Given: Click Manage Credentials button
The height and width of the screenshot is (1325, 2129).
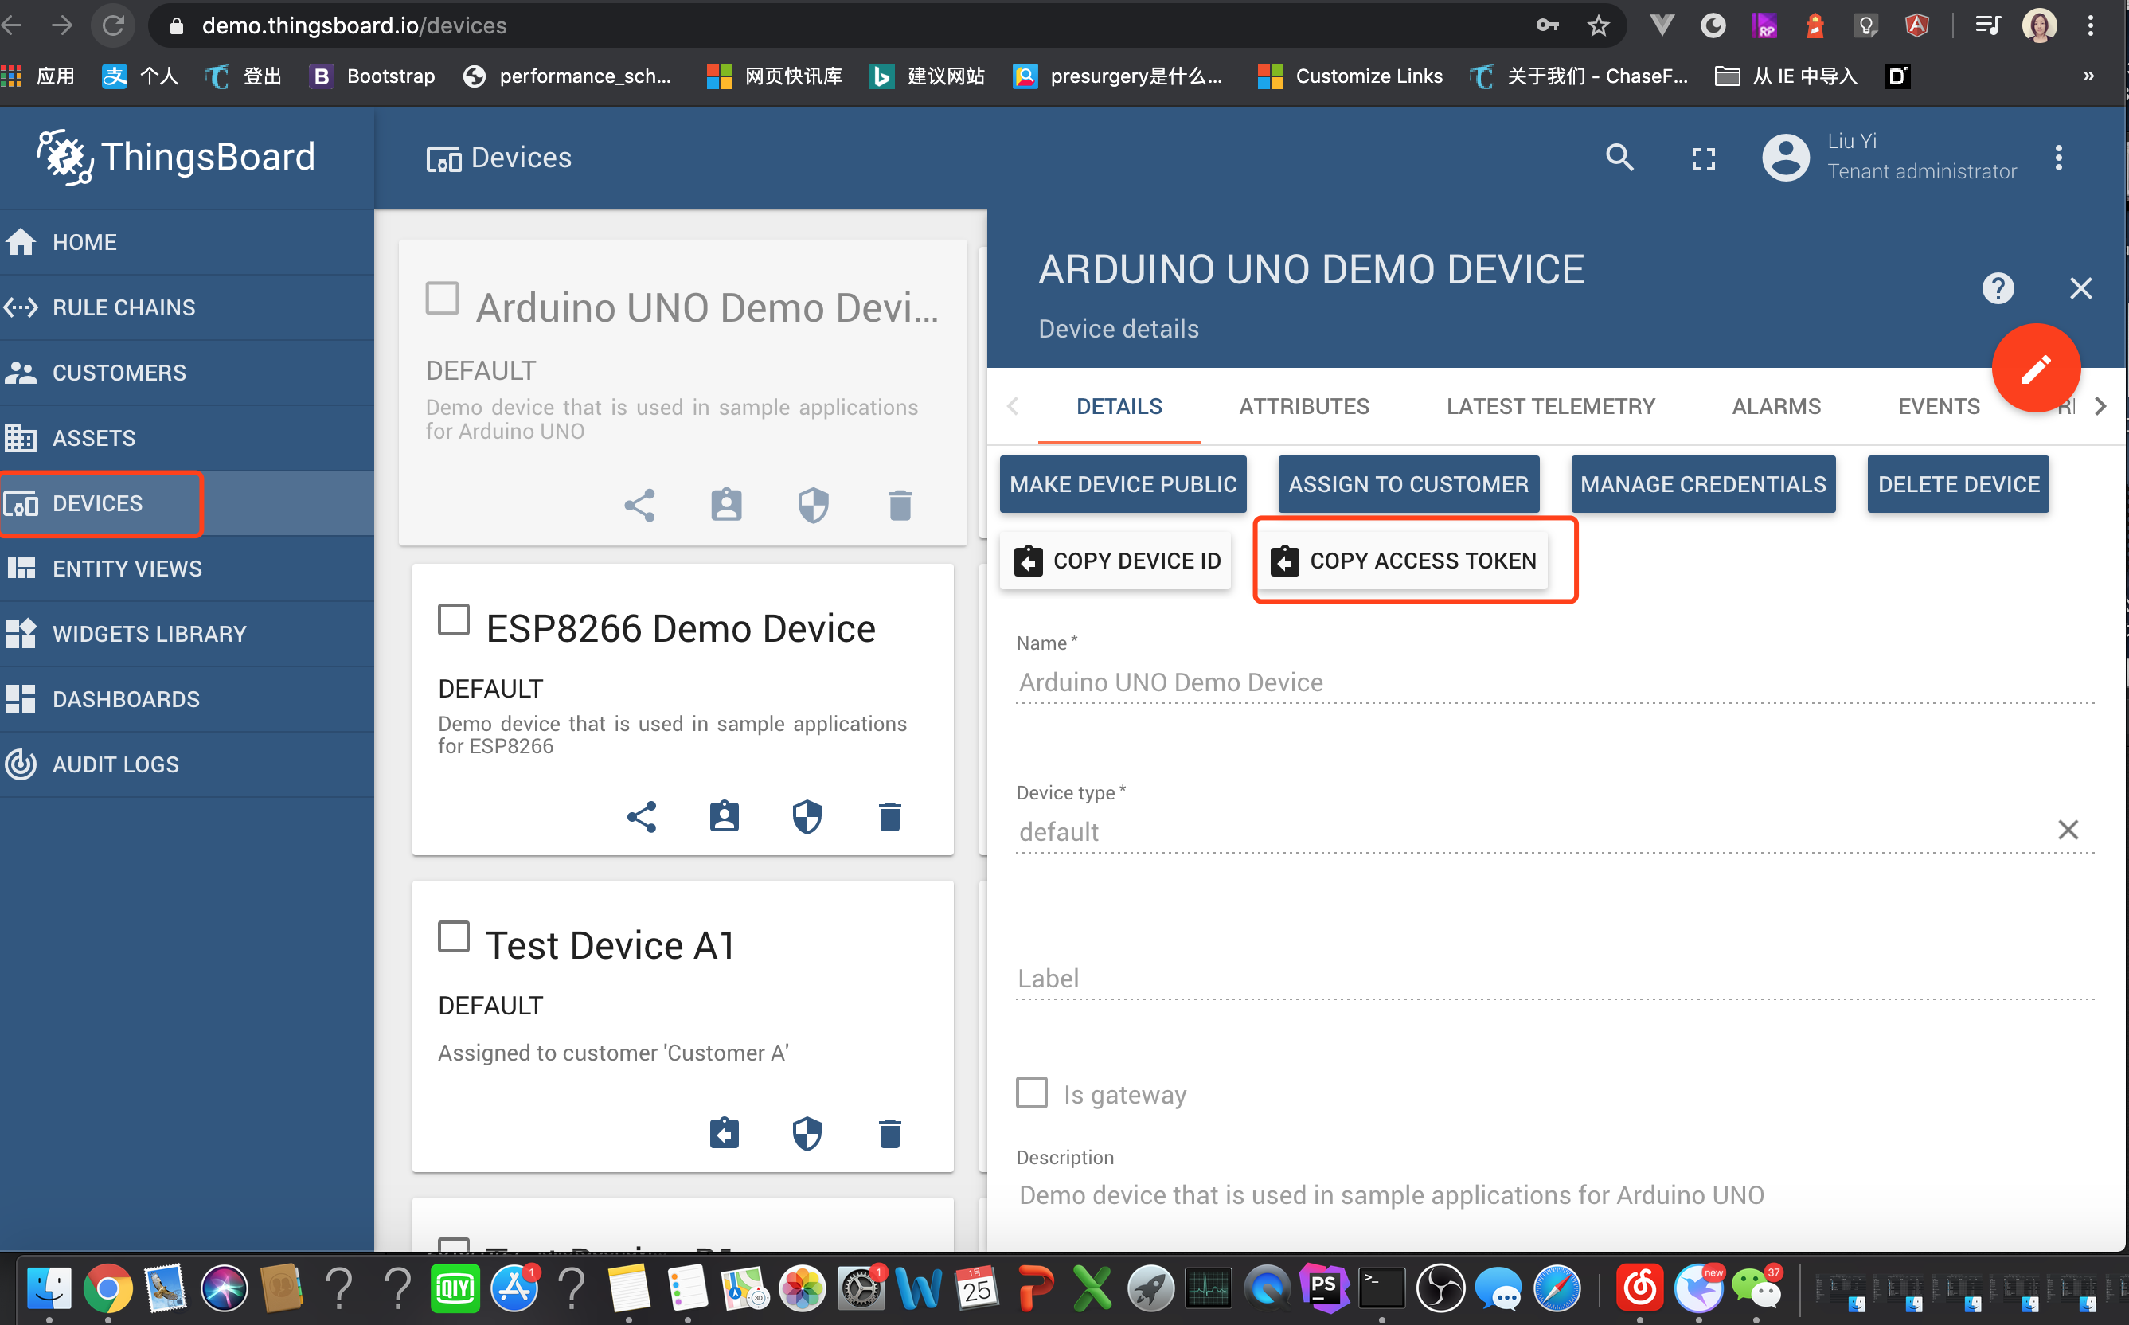Looking at the screenshot, I should [x=1703, y=483].
